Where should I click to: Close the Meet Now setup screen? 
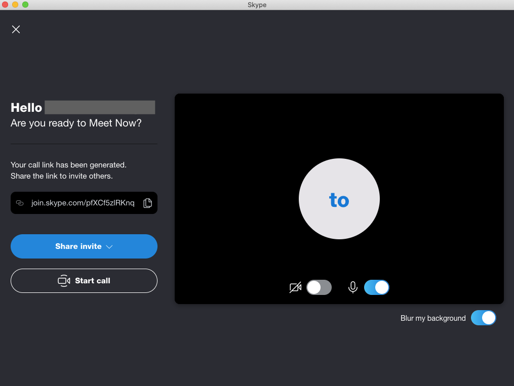(x=16, y=29)
